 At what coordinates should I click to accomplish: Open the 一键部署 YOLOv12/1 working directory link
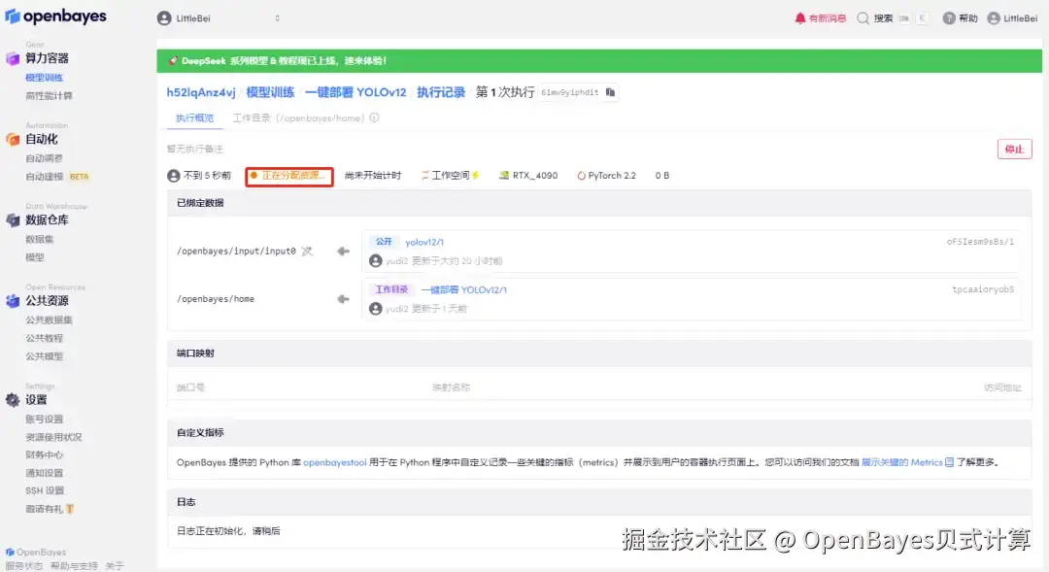(x=463, y=289)
